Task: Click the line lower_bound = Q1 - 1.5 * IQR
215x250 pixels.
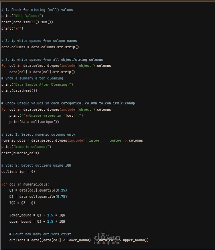Action: (37, 215)
